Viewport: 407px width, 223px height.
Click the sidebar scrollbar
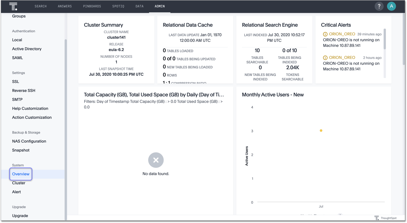tap(66, 129)
